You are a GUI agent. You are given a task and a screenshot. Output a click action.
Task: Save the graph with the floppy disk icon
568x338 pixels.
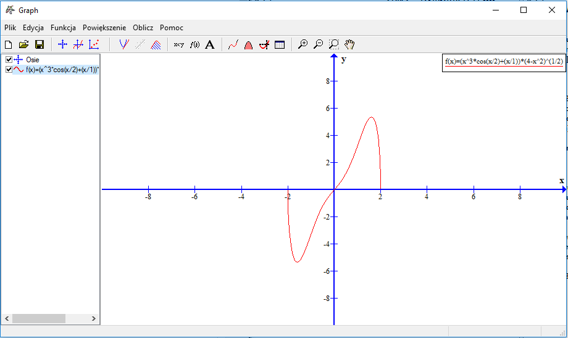pyautogui.click(x=40, y=44)
